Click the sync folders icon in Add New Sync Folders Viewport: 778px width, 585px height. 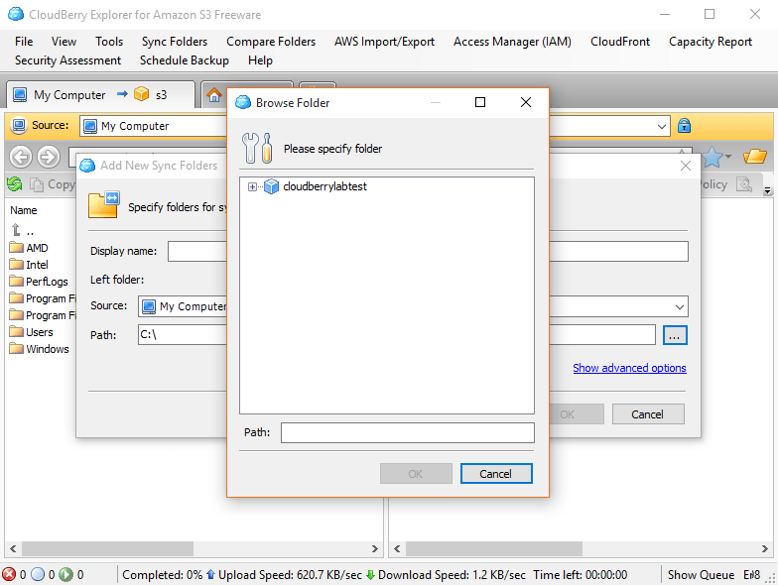tap(103, 204)
